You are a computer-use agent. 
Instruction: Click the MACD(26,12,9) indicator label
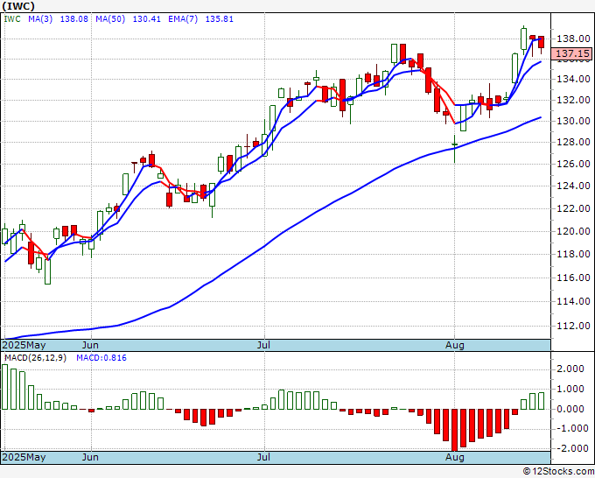click(x=35, y=358)
